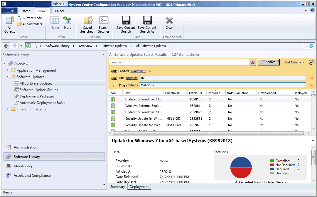Open the navigation history dropdown
This screenshot has width=317, height=197.
tap(21, 46)
